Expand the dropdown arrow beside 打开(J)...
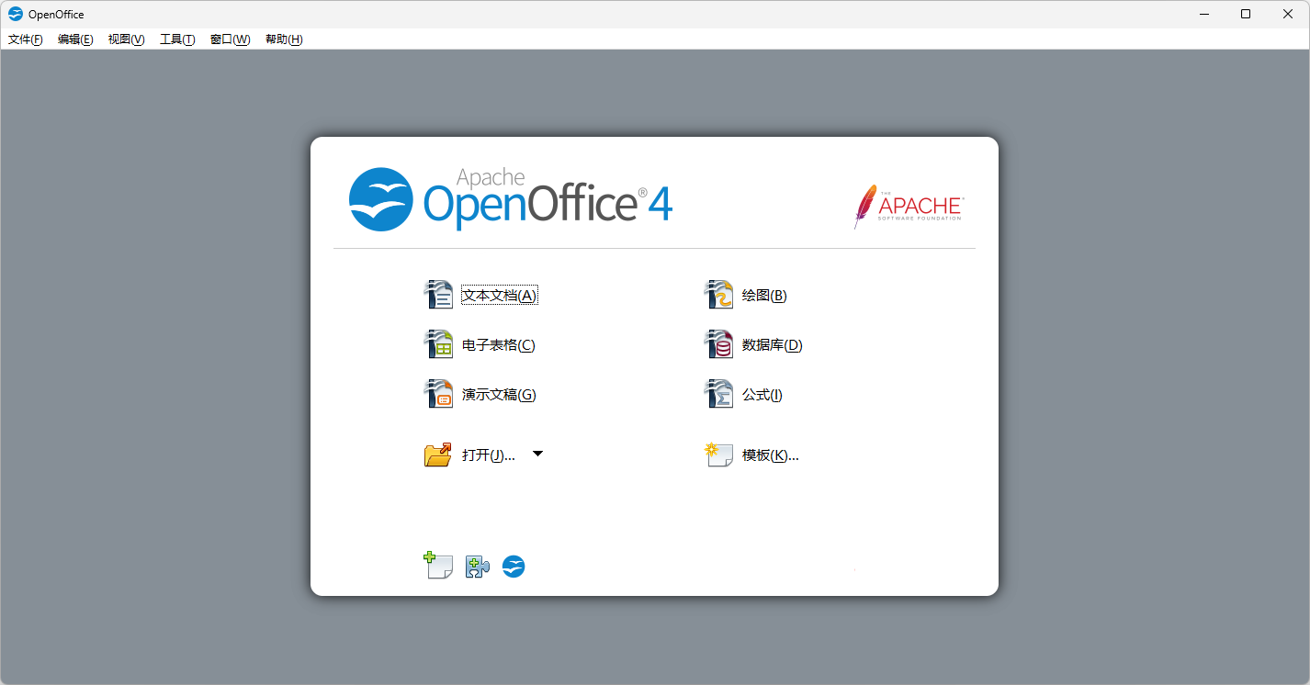Image resolution: width=1310 pixels, height=685 pixels. 537,454
